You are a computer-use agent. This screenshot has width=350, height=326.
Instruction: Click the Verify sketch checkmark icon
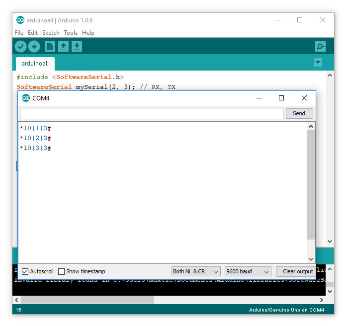click(x=20, y=47)
